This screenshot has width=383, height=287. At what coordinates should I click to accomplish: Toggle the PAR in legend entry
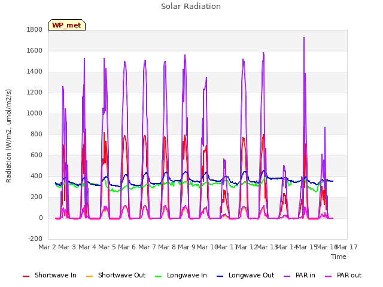(299, 275)
